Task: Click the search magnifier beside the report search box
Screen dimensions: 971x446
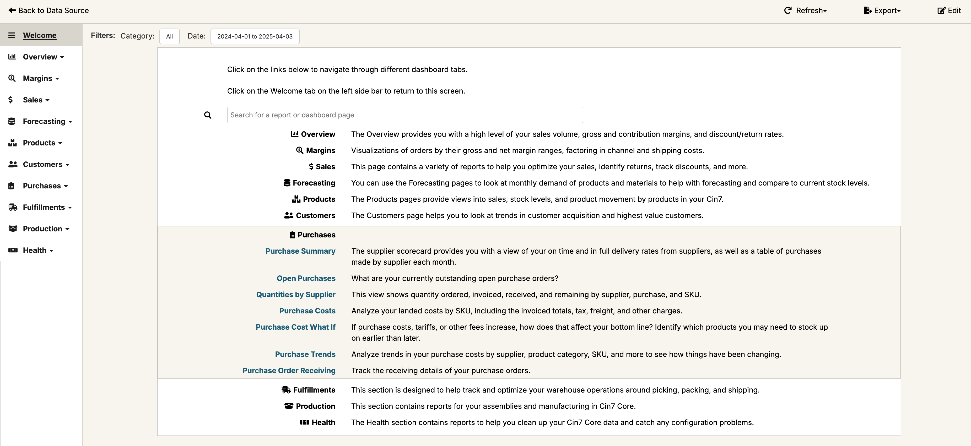Action: [x=208, y=115]
